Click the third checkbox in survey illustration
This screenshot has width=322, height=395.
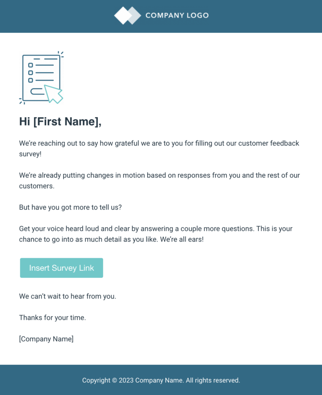pyautogui.click(x=31, y=80)
